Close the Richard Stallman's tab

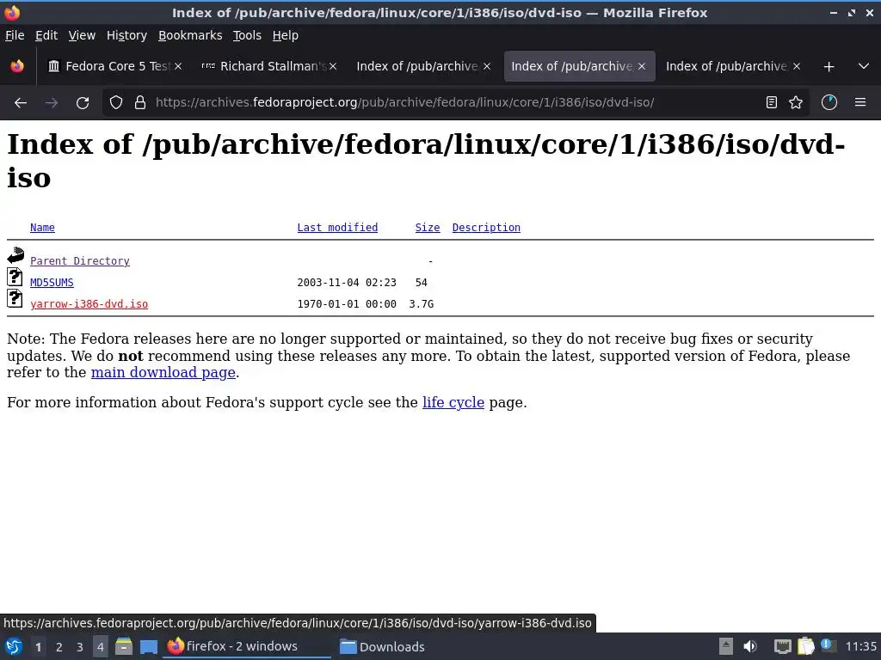pos(333,66)
